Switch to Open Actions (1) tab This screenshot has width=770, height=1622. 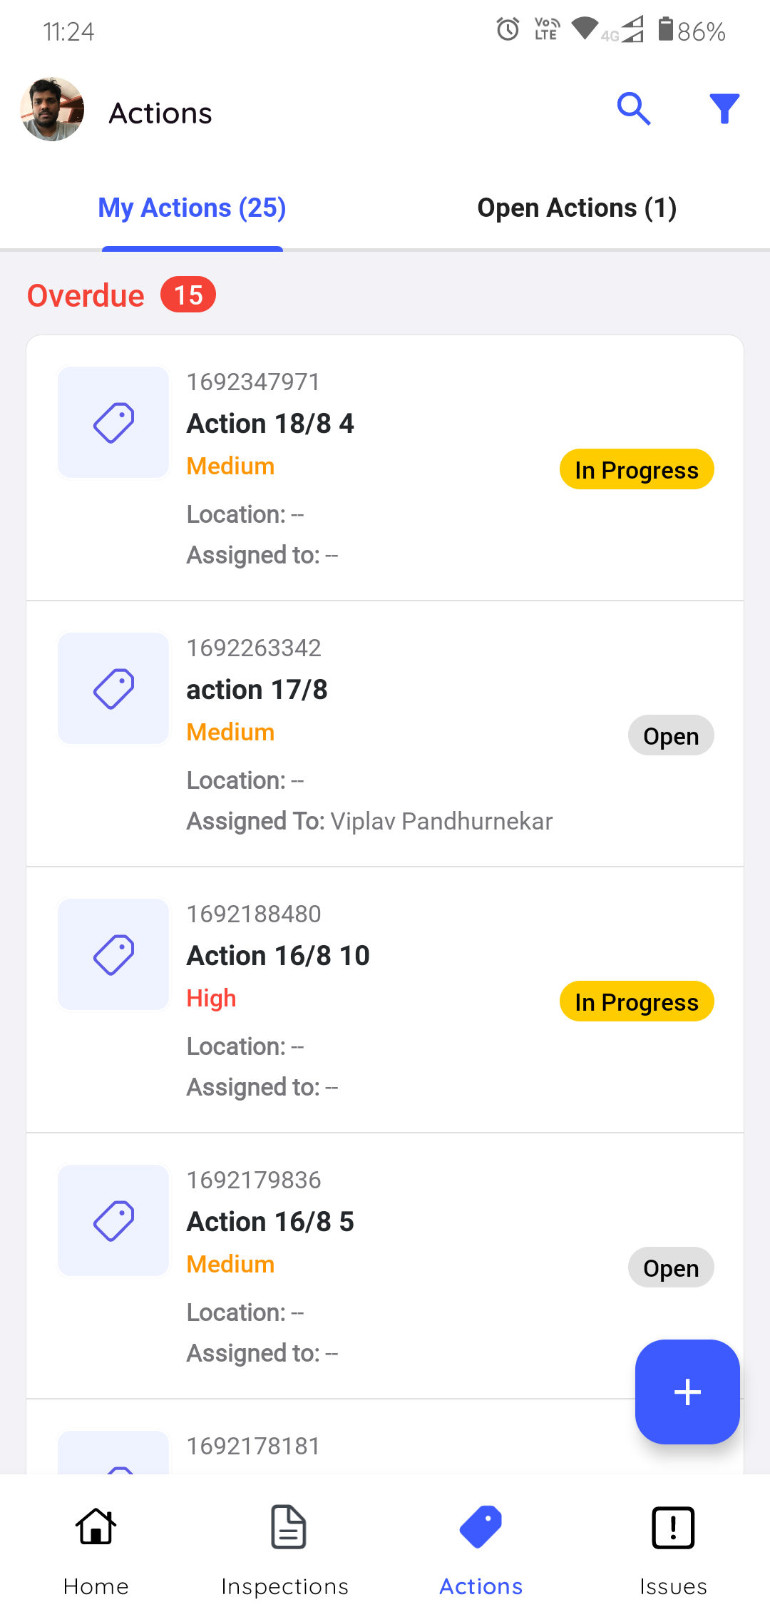[577, 208]
